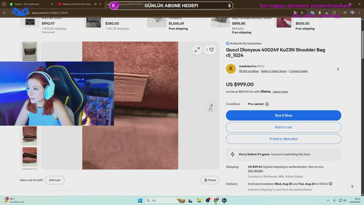The width and height of the screenshot is (364, 205).
Task: Open related listing priced $500.00
Action: point(303,24)
